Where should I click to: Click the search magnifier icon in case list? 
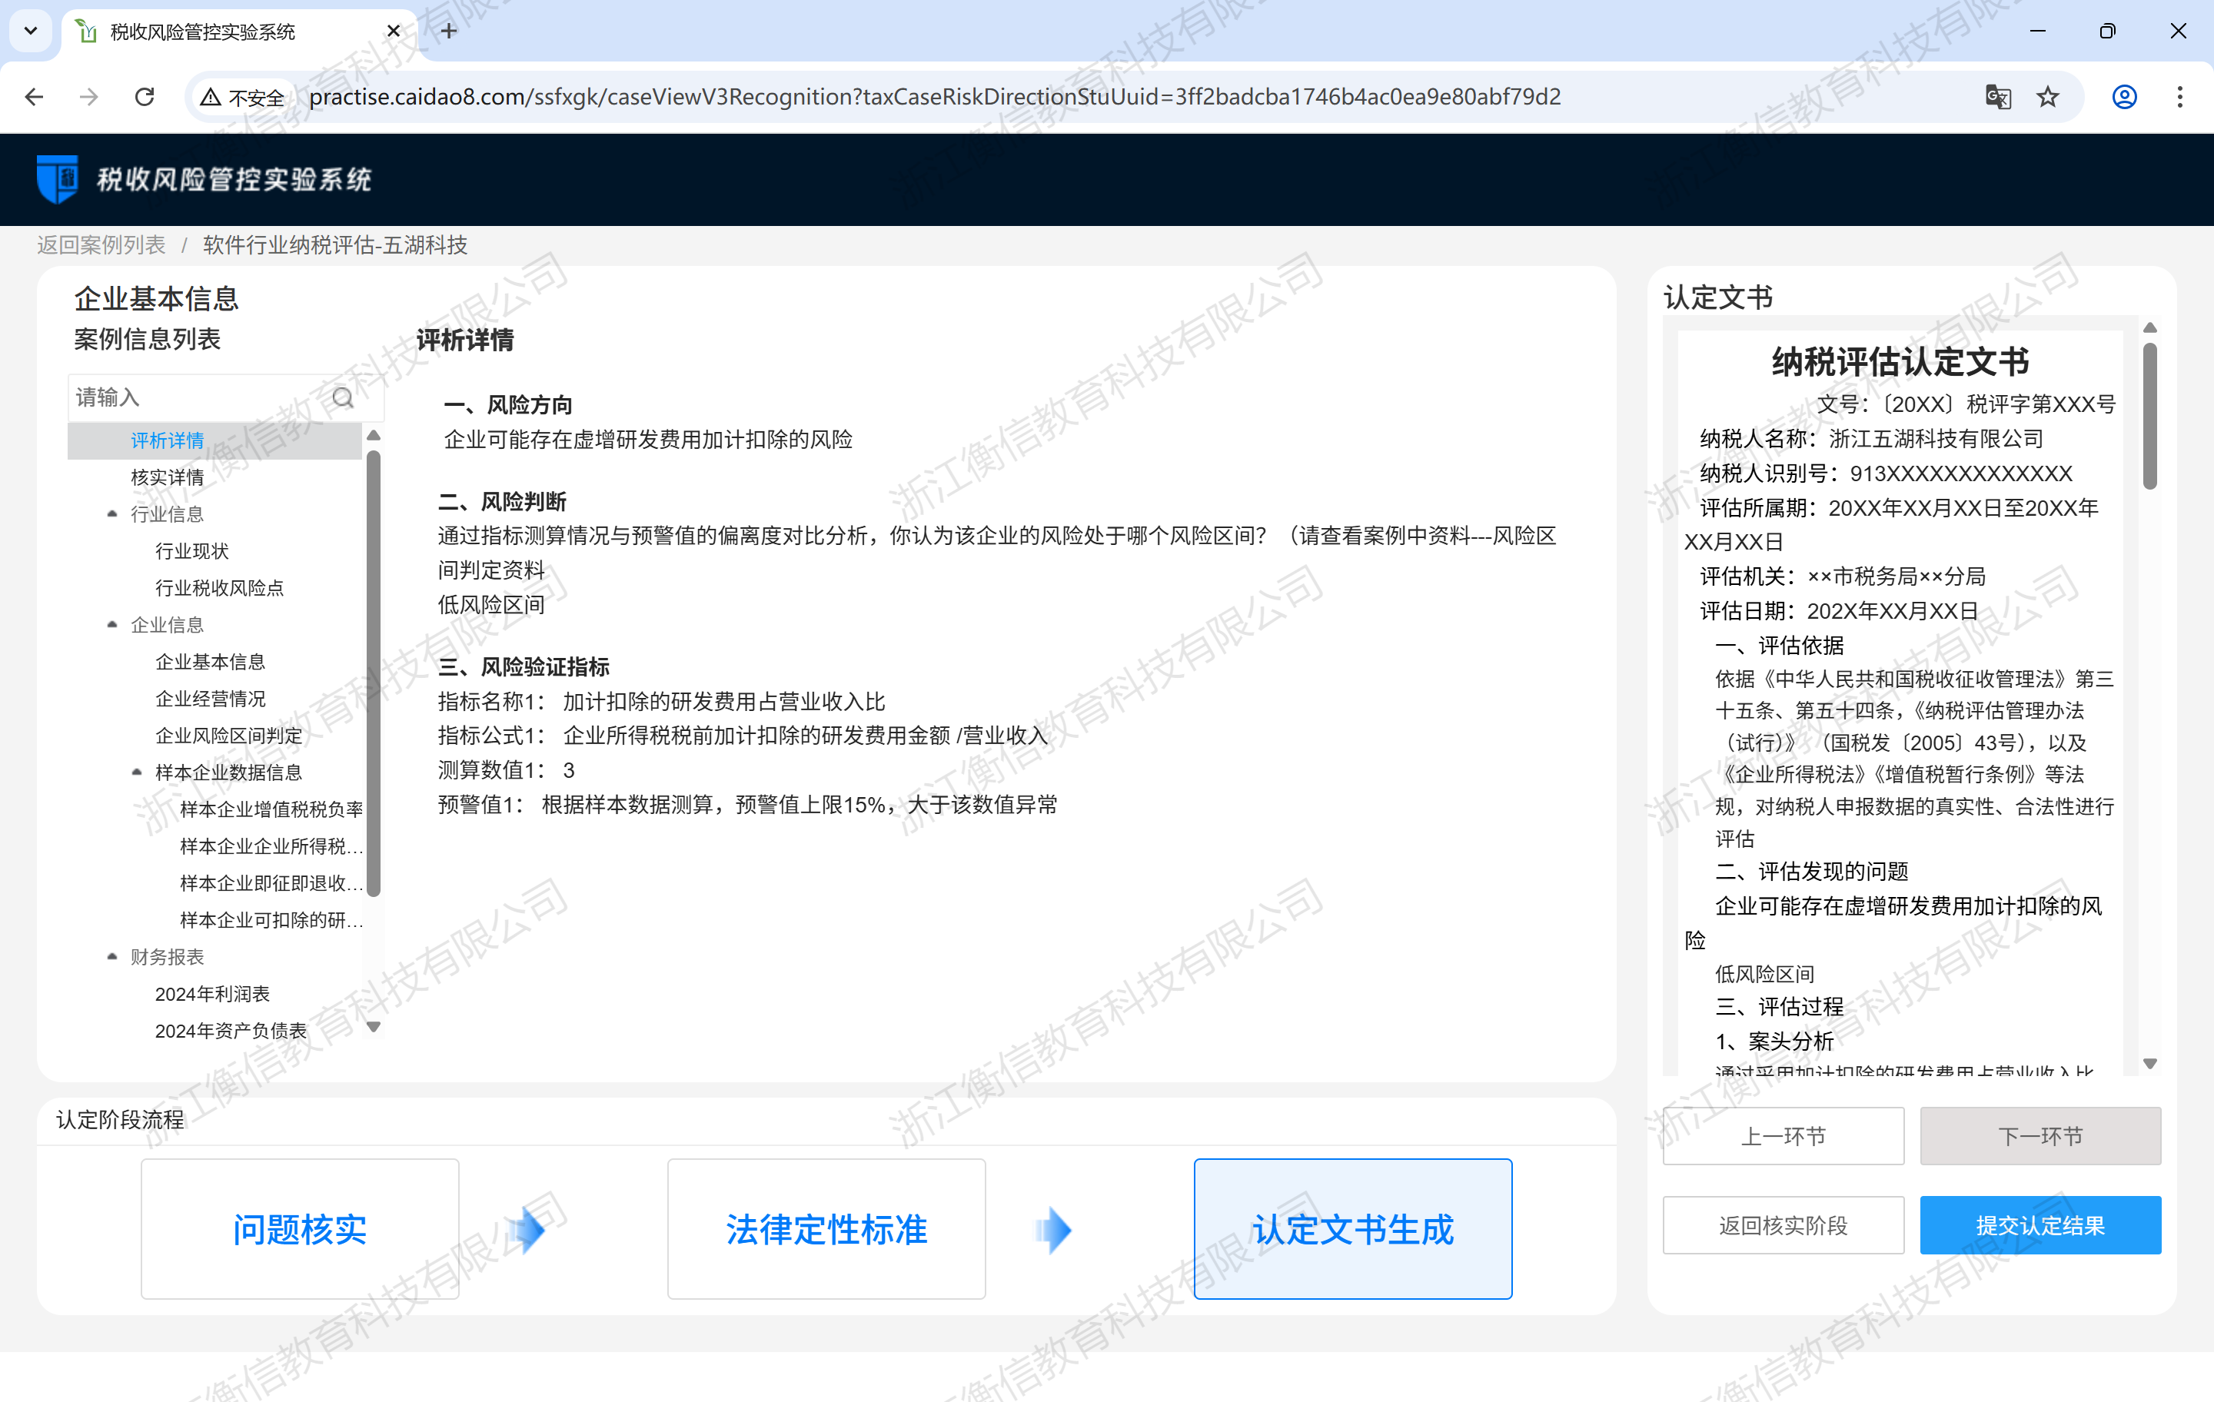click(343, 397)
